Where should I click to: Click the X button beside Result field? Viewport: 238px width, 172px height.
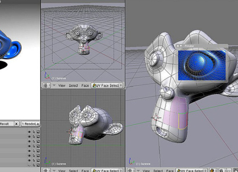pos(16,124)
